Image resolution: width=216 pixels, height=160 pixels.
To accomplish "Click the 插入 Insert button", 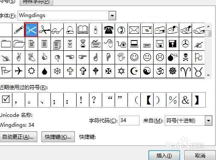I will coord(164,155).
